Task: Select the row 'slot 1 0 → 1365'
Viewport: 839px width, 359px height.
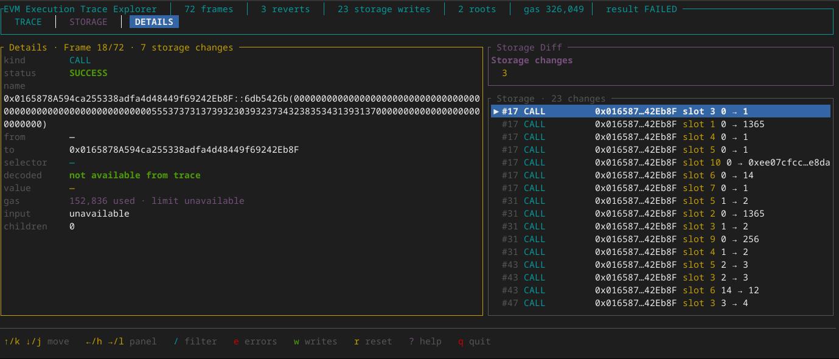Action: point(661,124)
